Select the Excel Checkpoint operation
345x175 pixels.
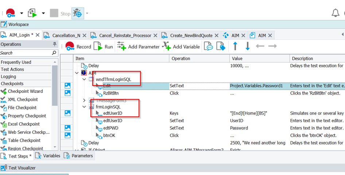tap(24, 124)
